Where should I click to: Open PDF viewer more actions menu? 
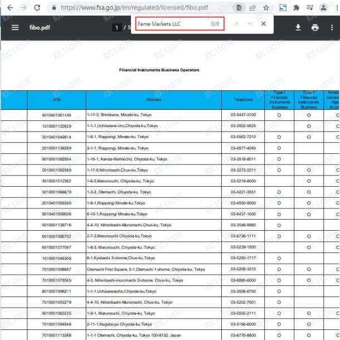[x=332, y=27]
